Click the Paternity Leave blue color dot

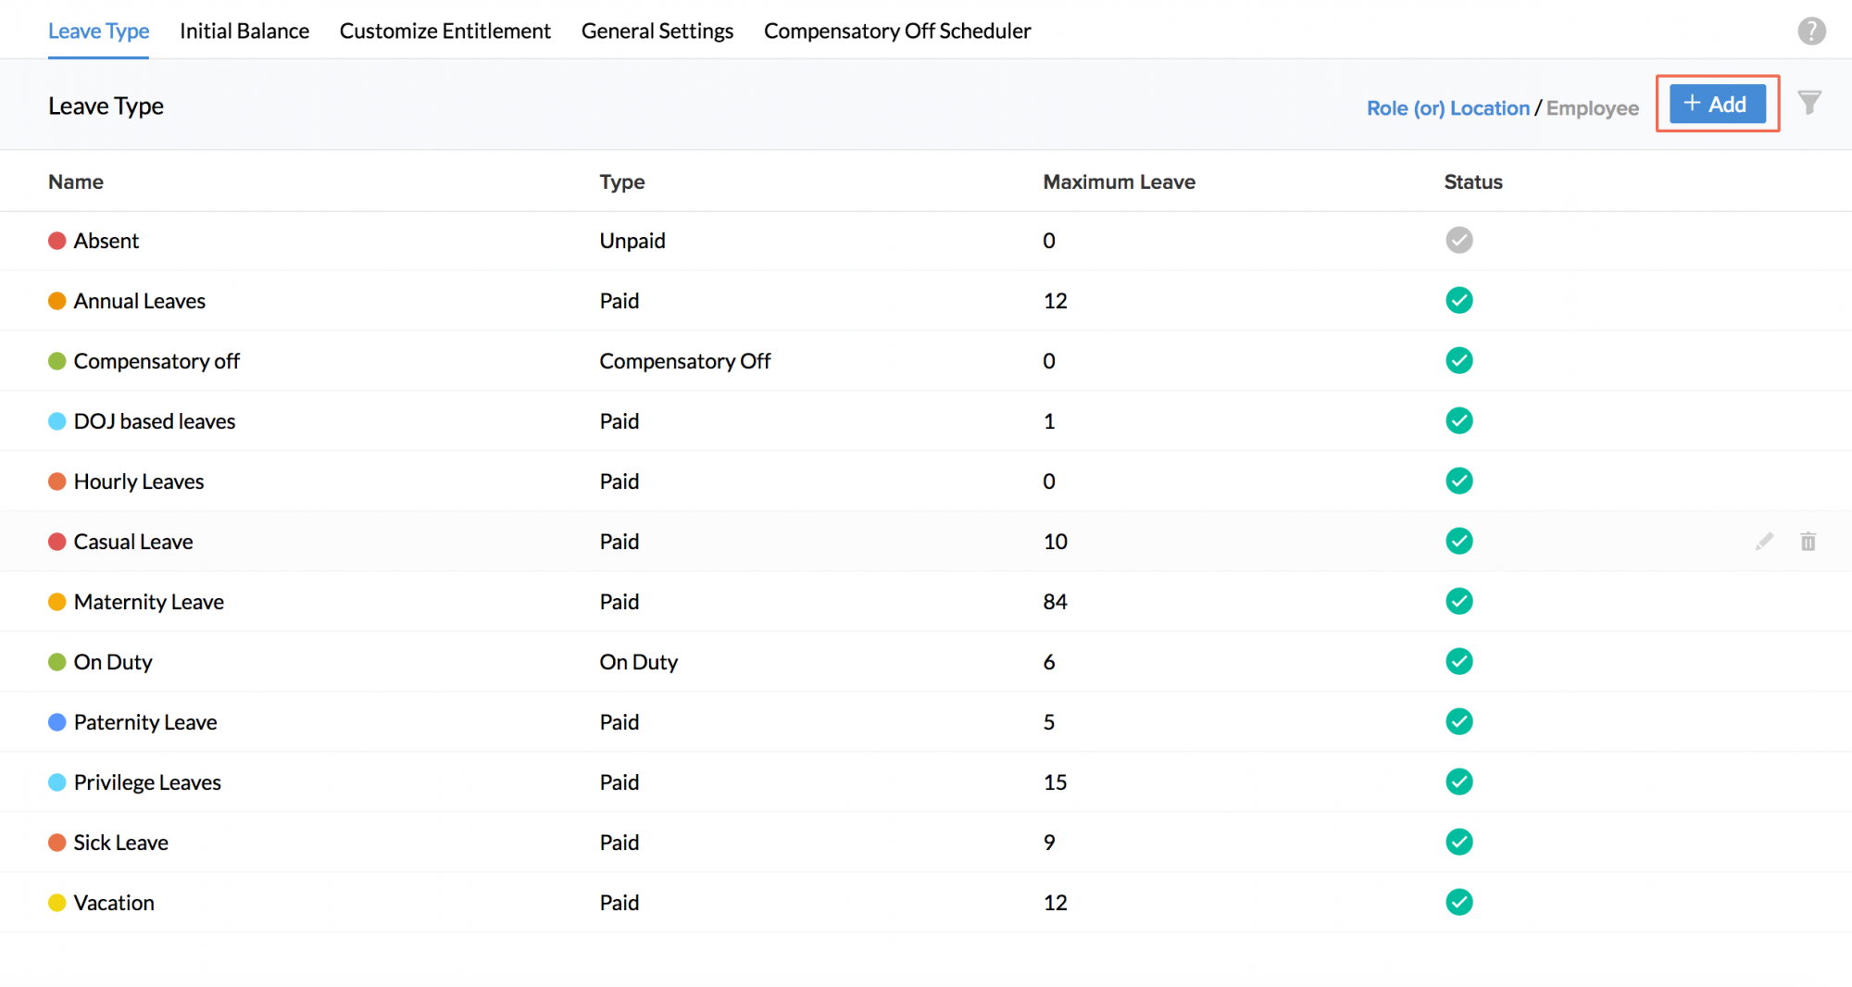coord(57,722)
